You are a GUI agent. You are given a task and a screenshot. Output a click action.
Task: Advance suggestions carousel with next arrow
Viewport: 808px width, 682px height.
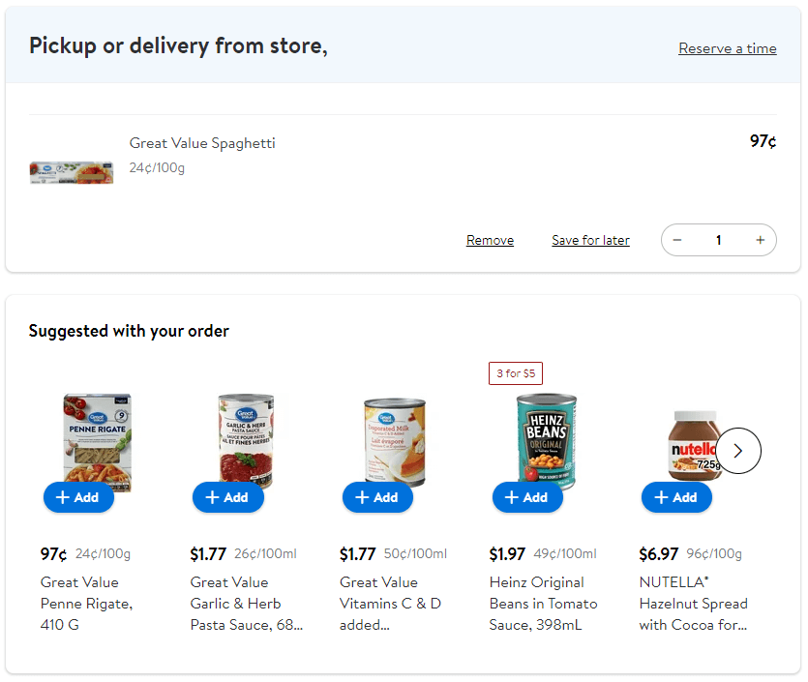click(x=737, y=451)
